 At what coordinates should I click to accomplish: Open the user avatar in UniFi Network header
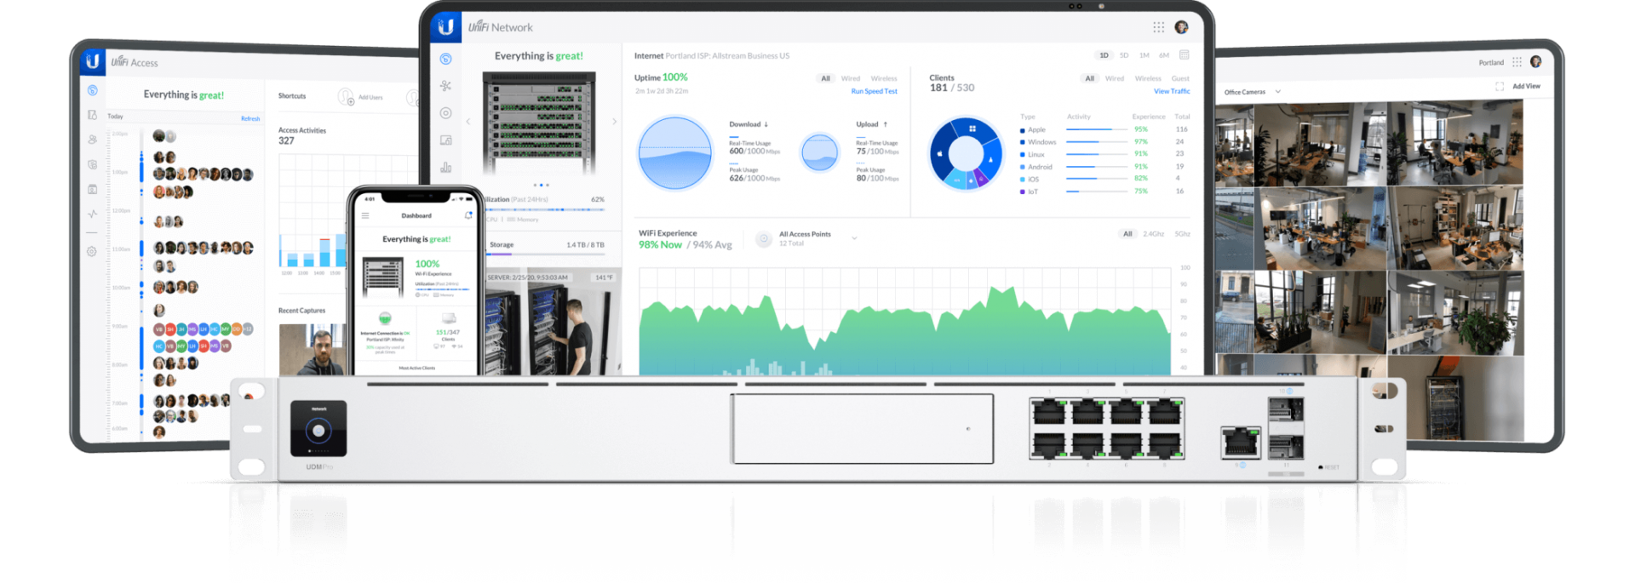[x=1181, y=27]
